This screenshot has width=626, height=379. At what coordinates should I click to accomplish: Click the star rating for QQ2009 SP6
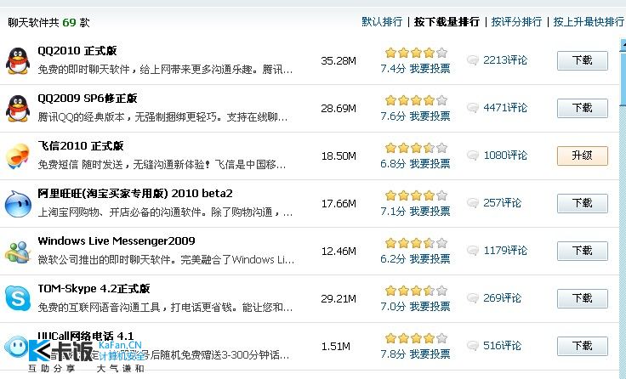(x=416, y=100)
